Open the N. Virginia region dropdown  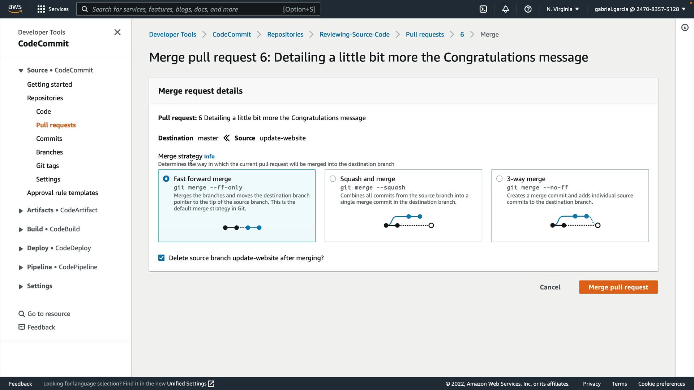coord(563,9)
